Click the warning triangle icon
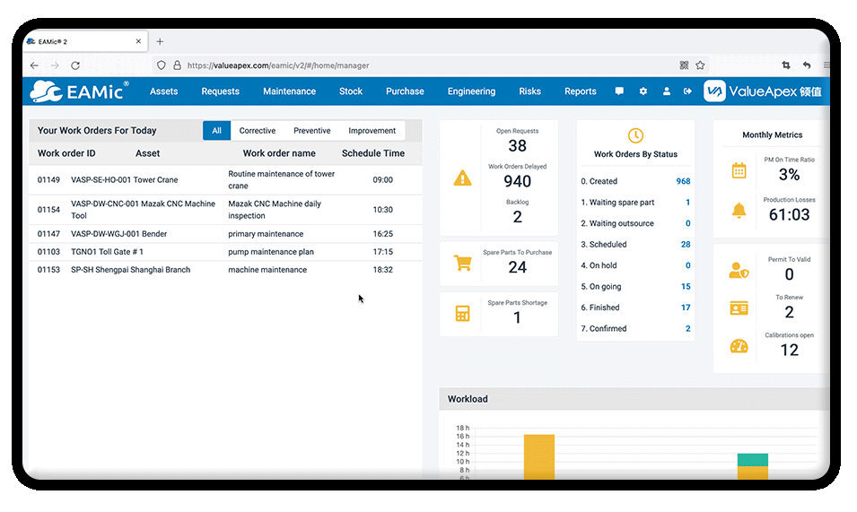Image resolution: width=857 pixels, height=512 pixels. pyautogui.click(x=462, y=178)
